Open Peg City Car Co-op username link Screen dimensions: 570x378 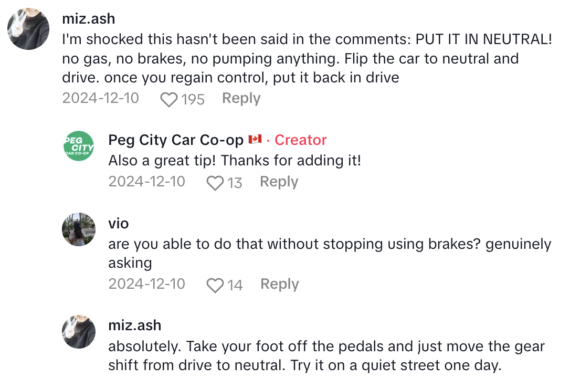pyautogui.click(x=176, y=140)
